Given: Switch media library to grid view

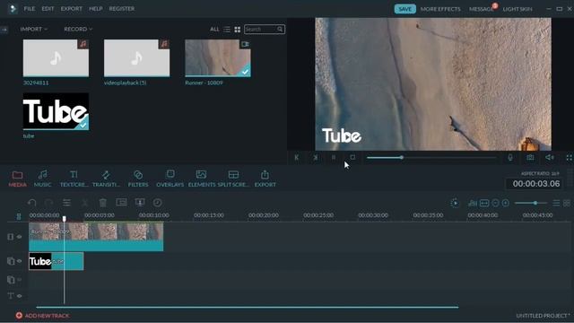Looking at the screenshot, I should 237,29.
